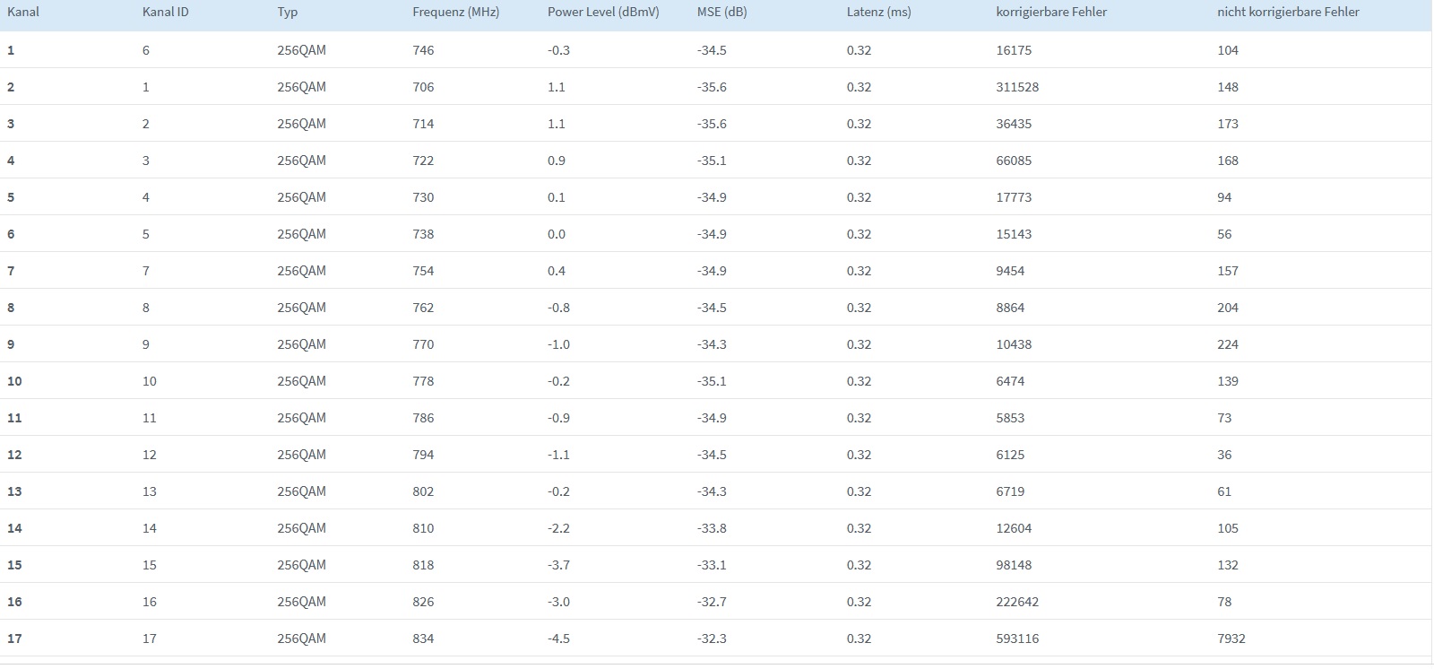Click the MSE (dB) column header

(721, 13)
